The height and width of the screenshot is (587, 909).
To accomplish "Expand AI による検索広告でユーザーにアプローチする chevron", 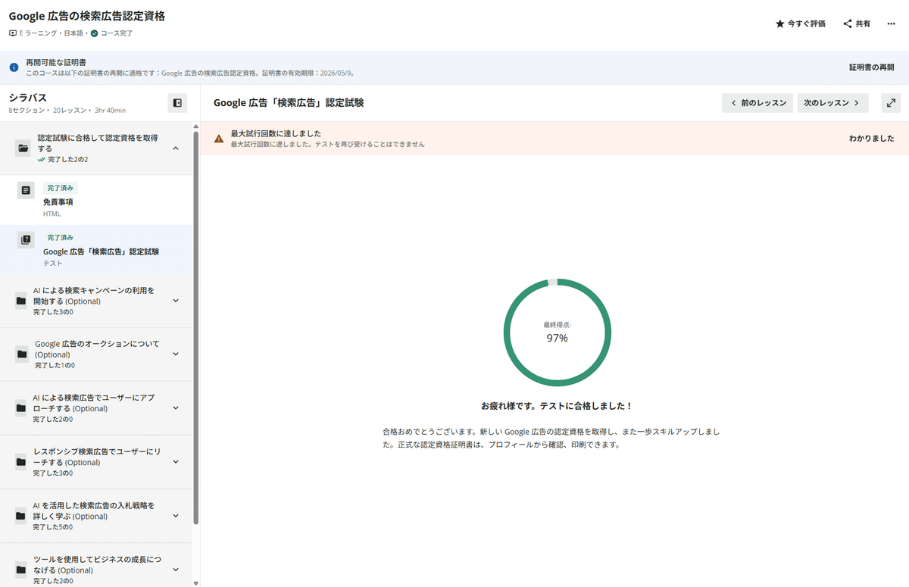I will point(176,407).
